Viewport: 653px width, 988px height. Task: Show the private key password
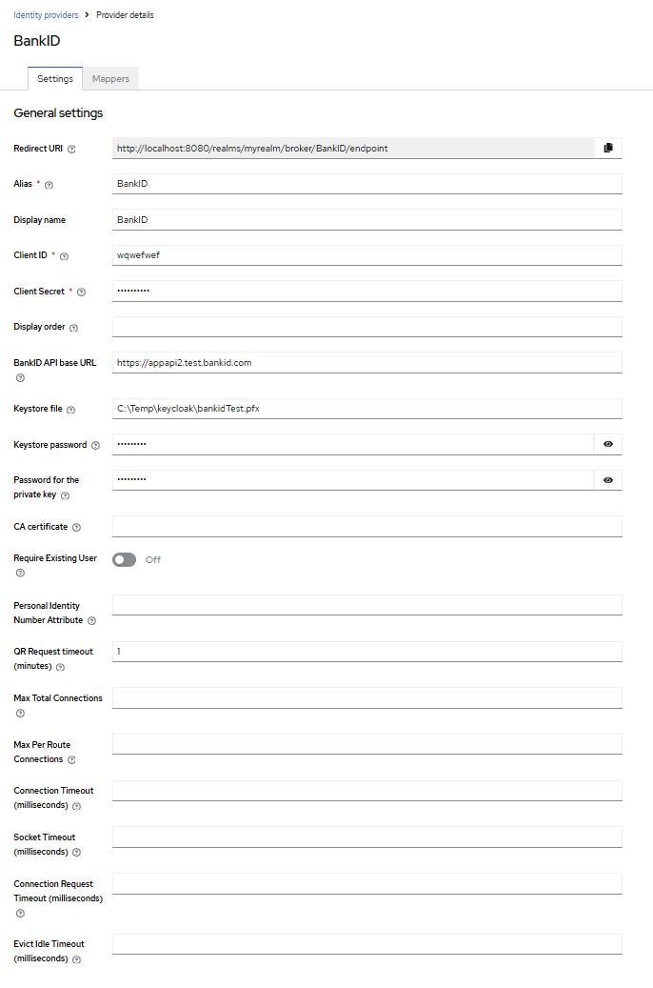pos(607,479)
